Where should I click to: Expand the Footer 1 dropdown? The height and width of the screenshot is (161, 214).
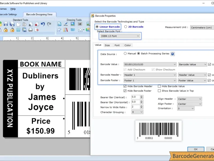150,80
